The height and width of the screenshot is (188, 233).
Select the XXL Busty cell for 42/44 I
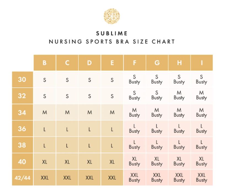click(x=202, y=178)
